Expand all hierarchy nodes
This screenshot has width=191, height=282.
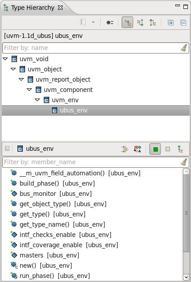pyautogui.click(x=170, y=23)
